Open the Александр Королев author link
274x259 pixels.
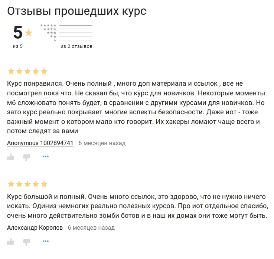coord(35,227)
